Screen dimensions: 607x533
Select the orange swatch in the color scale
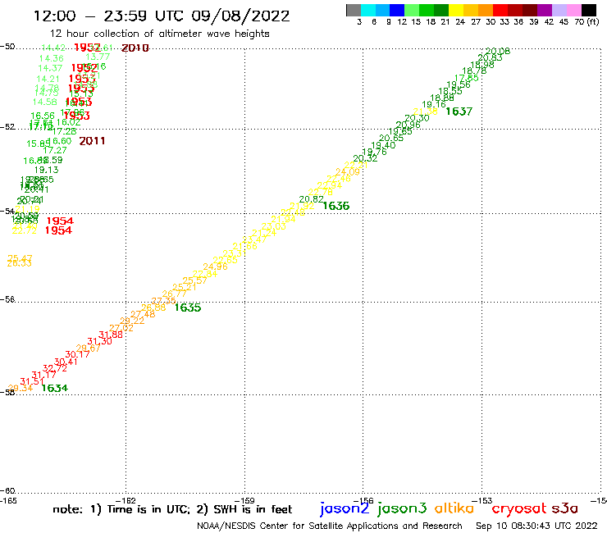pyautogui.click(x=486, y=10)
